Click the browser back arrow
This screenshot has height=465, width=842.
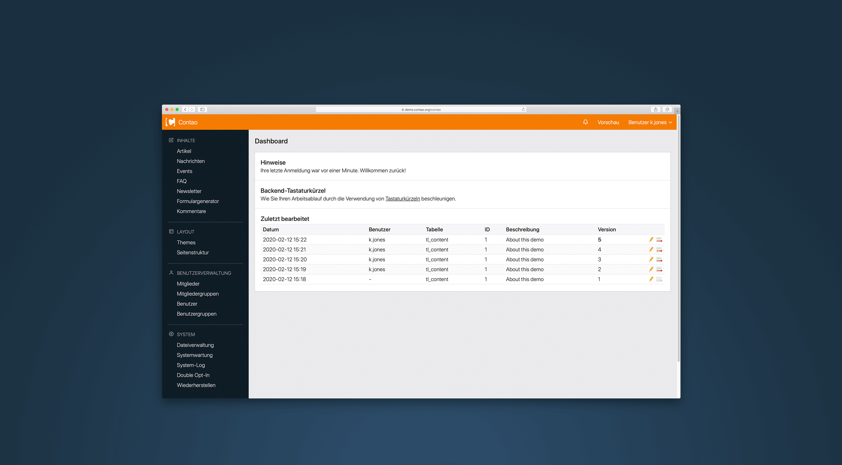[185, 109]
